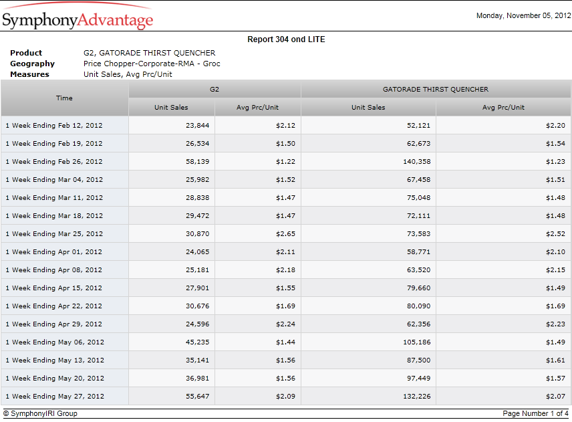Click Gatorade unit sales value 80,090
This screenshot has width=572, height=422.
(x=419, y=306)
